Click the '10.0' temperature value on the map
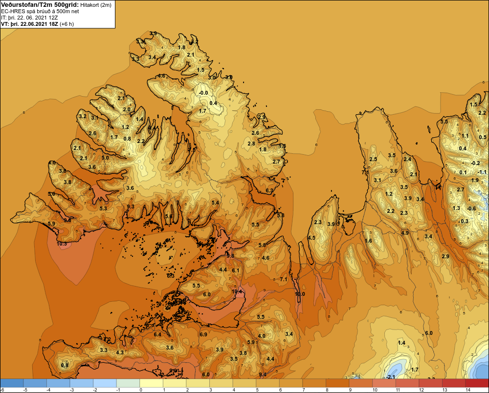 pos(300,294)
